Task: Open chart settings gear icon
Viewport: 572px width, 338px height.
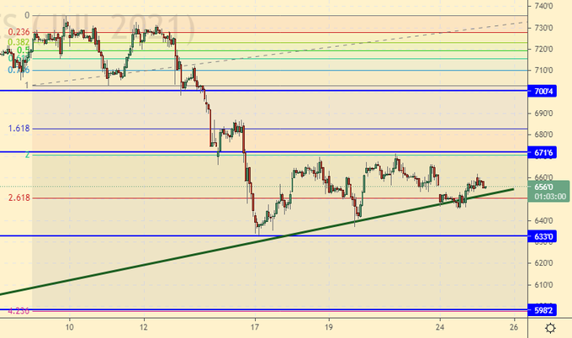Action: coord(548,327)
